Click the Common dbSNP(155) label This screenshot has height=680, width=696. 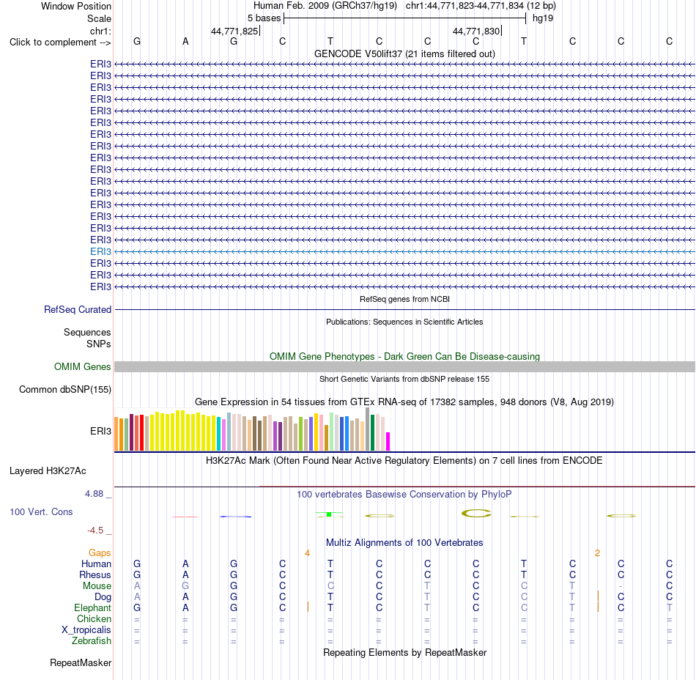64,389
